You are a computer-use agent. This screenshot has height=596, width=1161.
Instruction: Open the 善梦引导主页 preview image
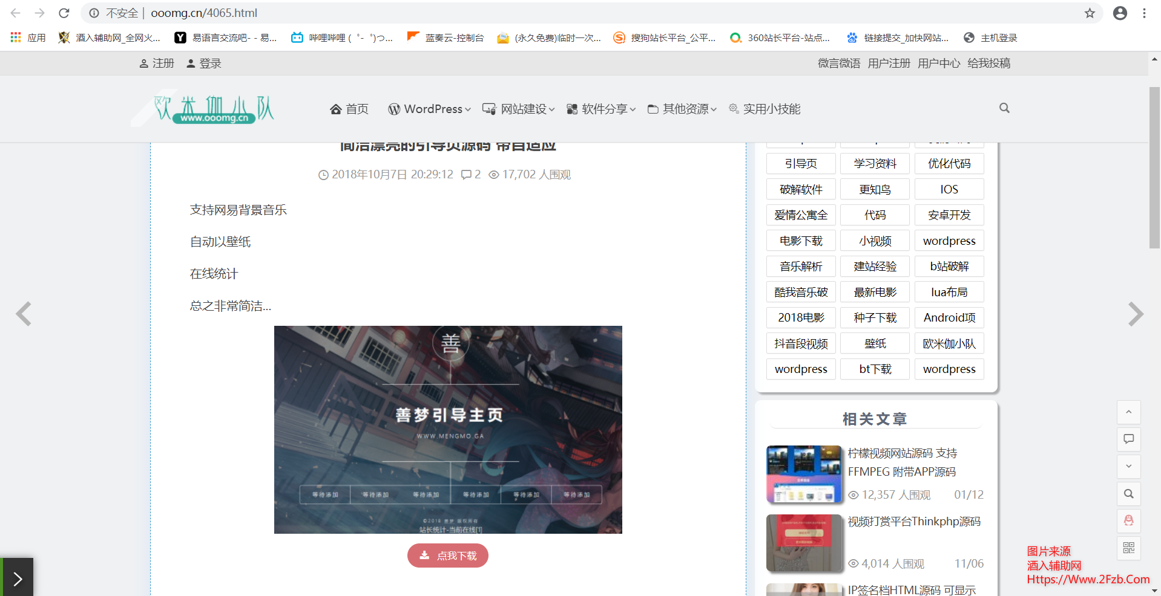[448, 430]
